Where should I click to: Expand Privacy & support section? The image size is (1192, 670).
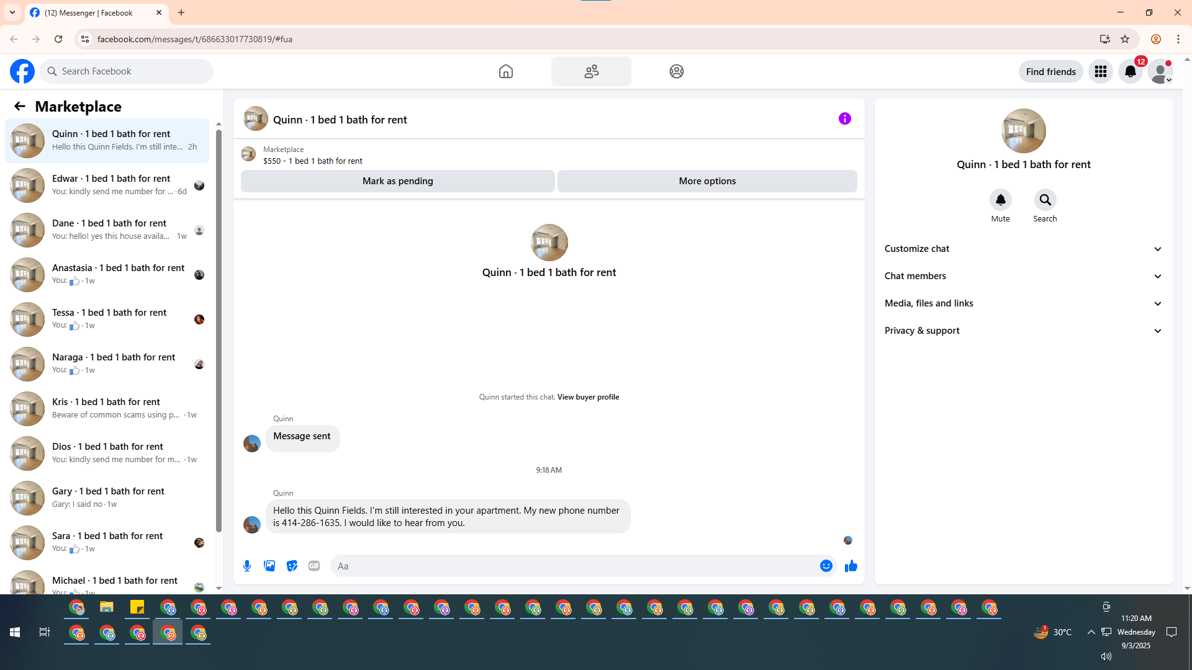[x=1023, y=331]
